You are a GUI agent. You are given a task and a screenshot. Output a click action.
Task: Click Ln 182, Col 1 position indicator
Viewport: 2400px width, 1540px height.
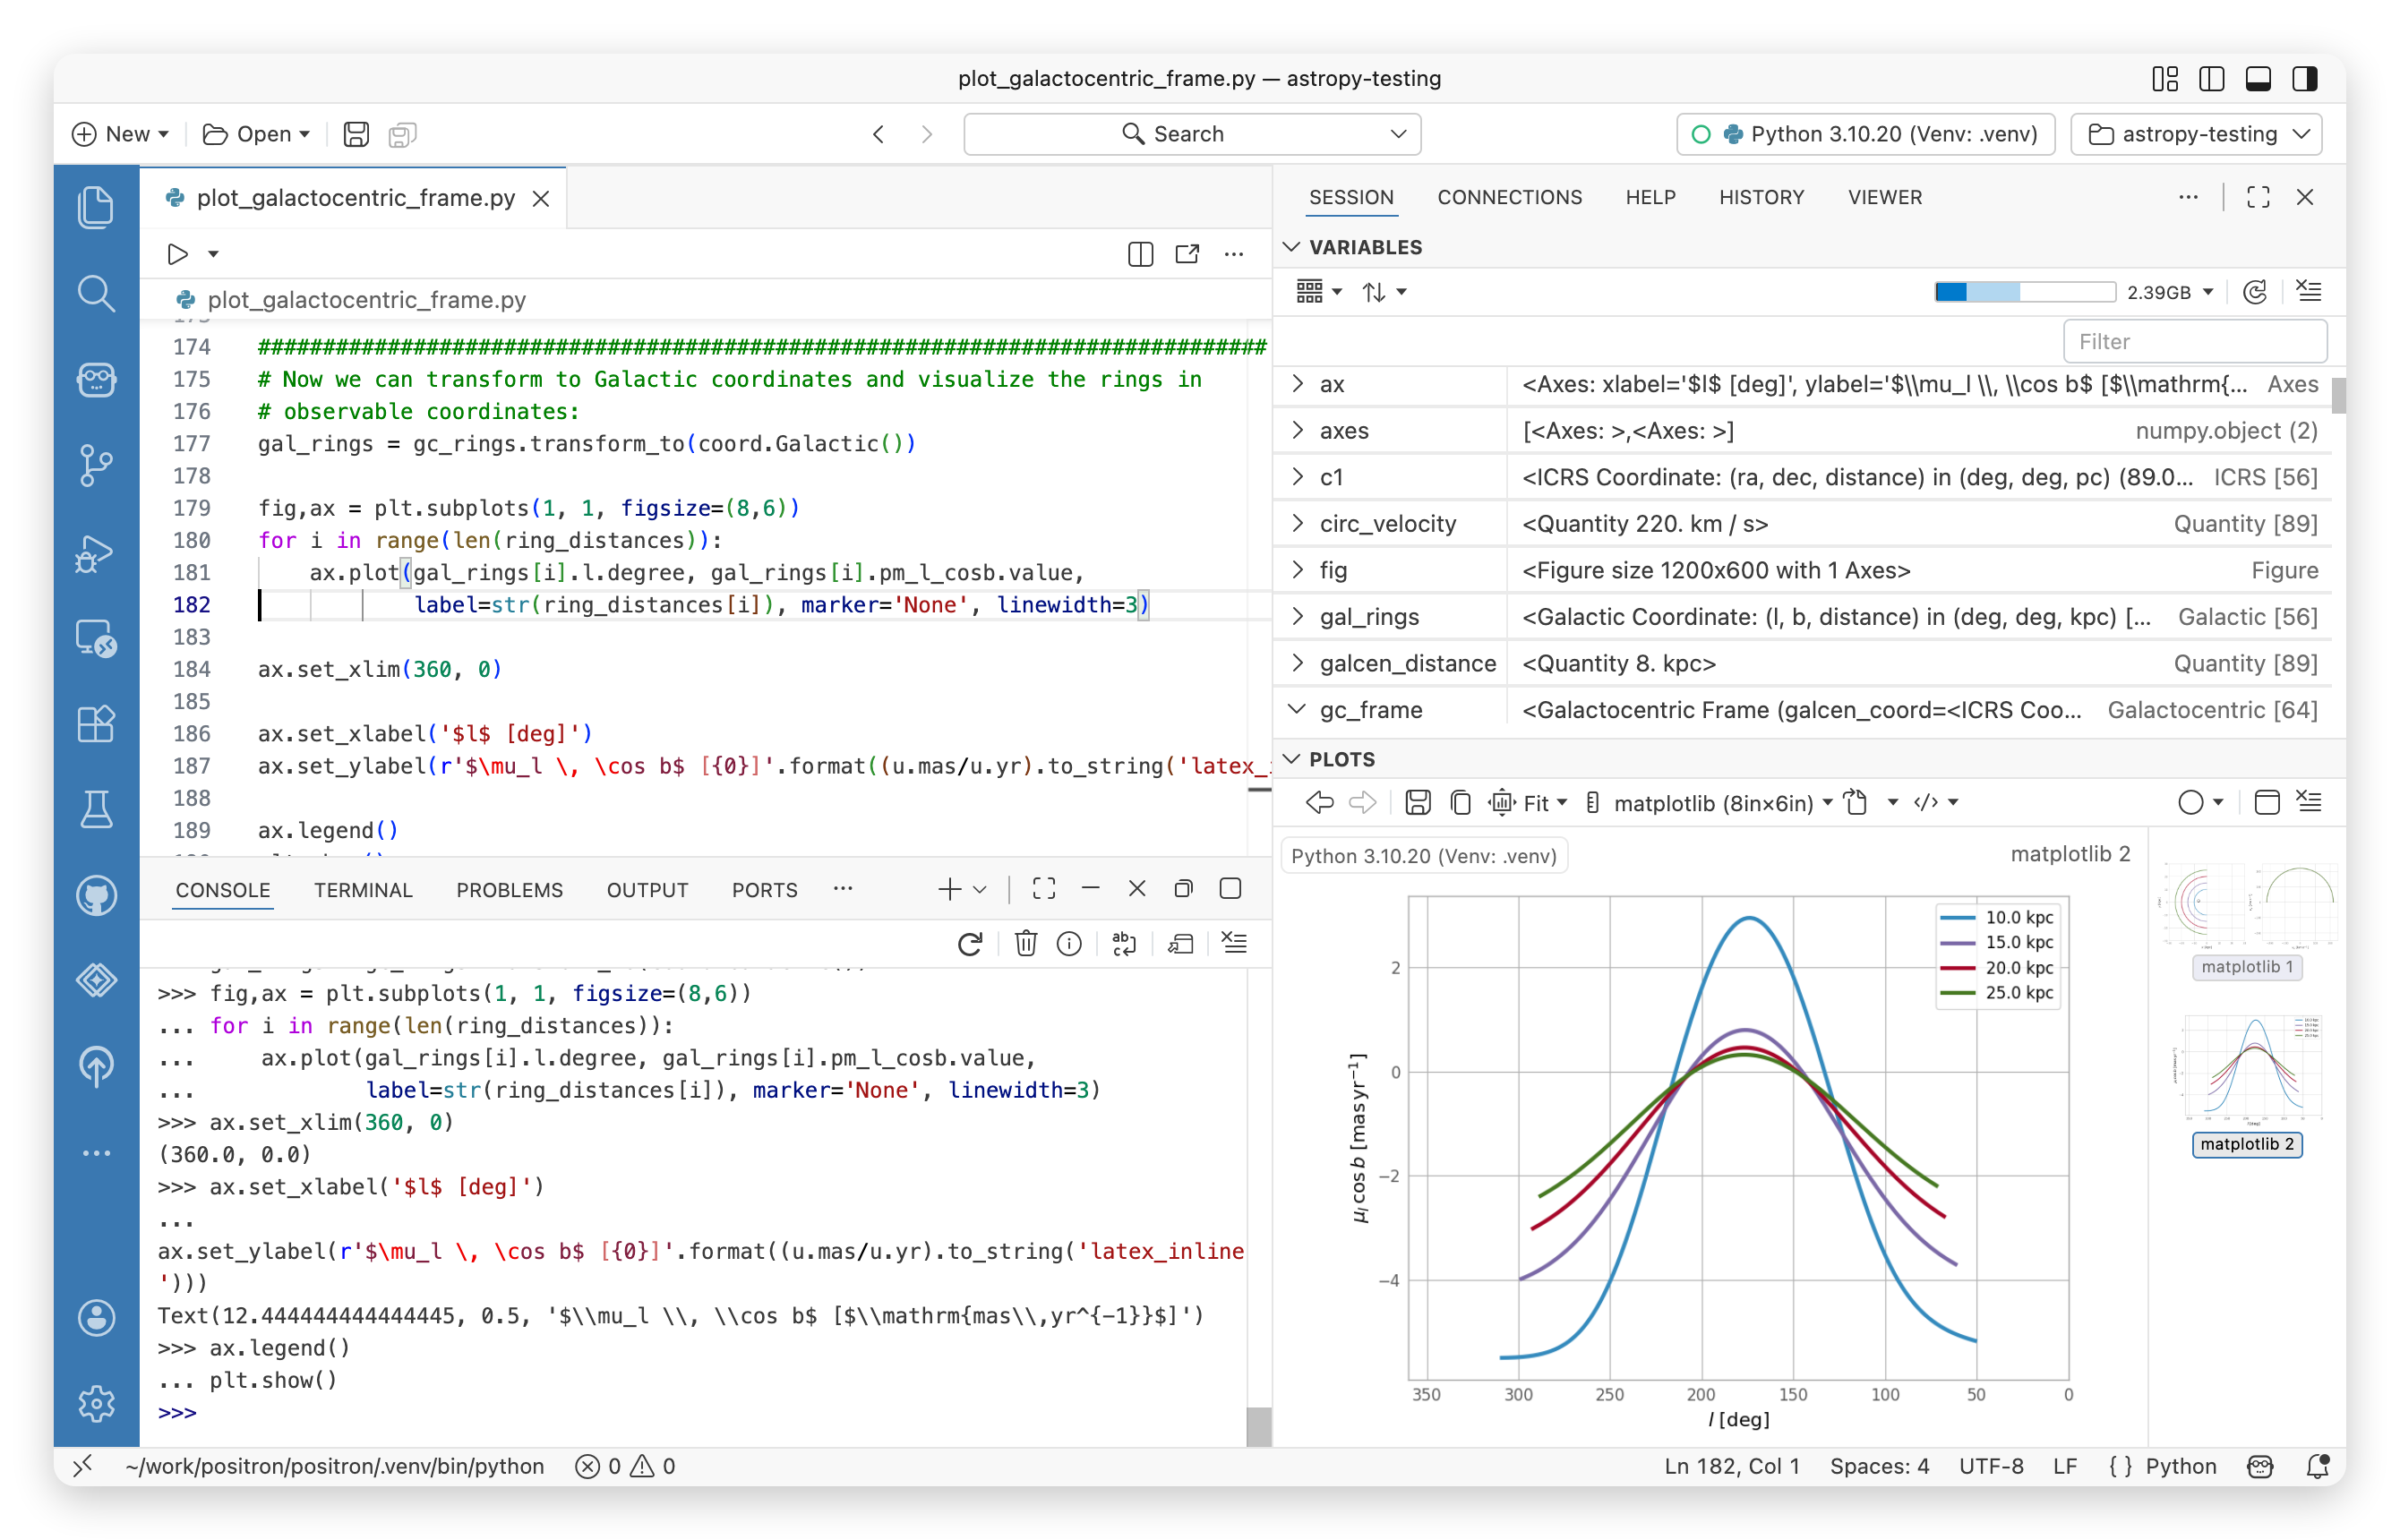click(x=1731, y=1465)
